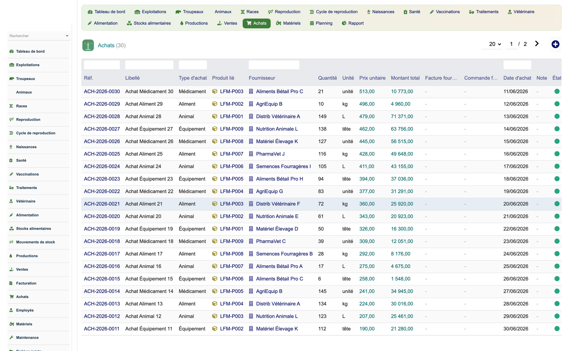Click the Matériels tractor icon in sidebar
This screenshot has height=351, width=567.
pyautogui.click(x=12, y=324)
